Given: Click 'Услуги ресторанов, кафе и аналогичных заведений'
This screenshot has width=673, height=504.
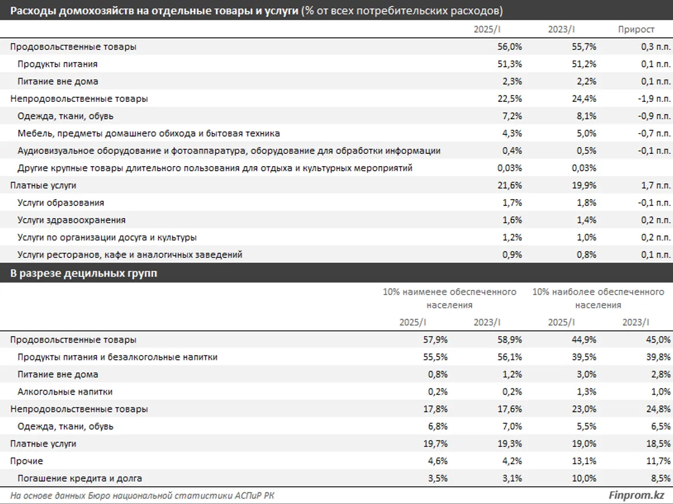Looking at the screenshot, I should click(130, 255).
